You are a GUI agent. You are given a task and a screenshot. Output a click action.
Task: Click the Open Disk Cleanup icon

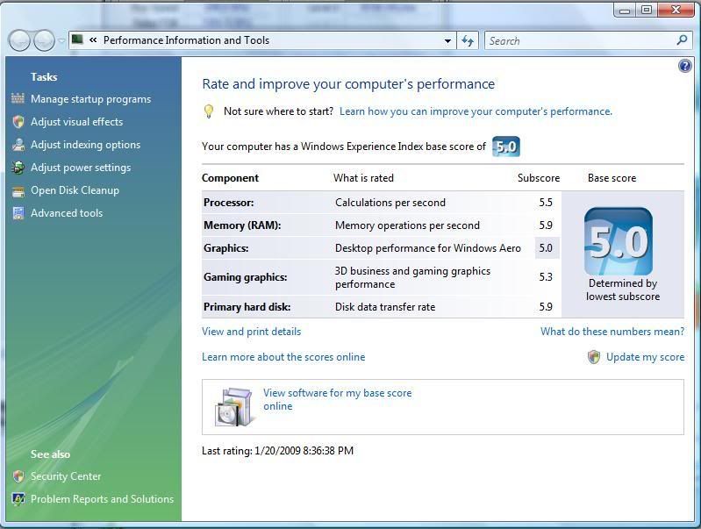18,191
